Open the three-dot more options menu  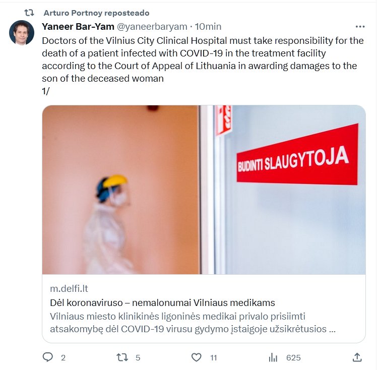pyautogui.click(x=360, y=27)
